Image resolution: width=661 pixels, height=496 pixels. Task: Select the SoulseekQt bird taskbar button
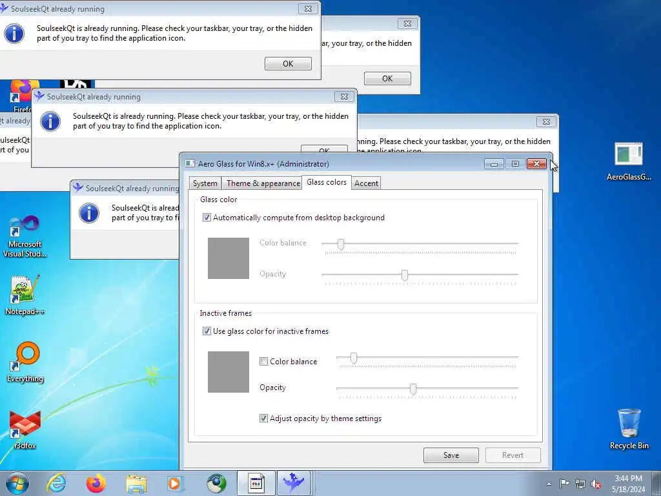point(294,483)
